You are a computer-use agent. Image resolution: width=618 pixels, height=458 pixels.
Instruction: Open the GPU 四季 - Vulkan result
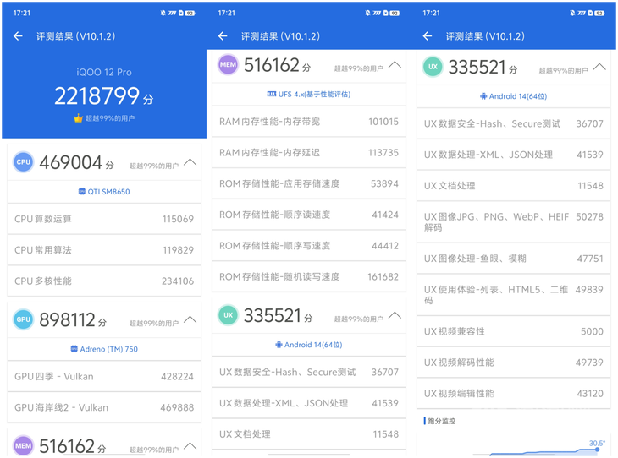click(103, 377)
